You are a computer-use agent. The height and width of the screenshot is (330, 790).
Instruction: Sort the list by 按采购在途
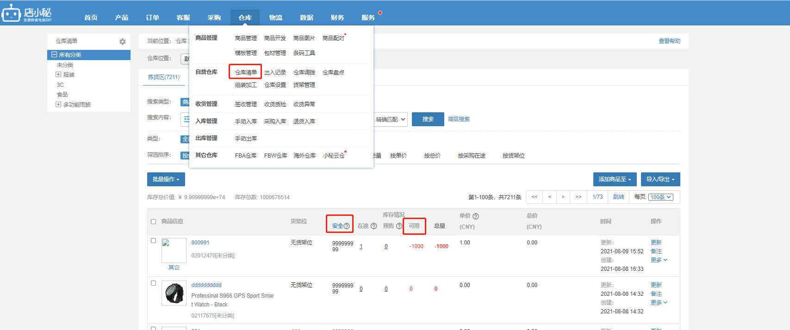(x=472, y=156)
